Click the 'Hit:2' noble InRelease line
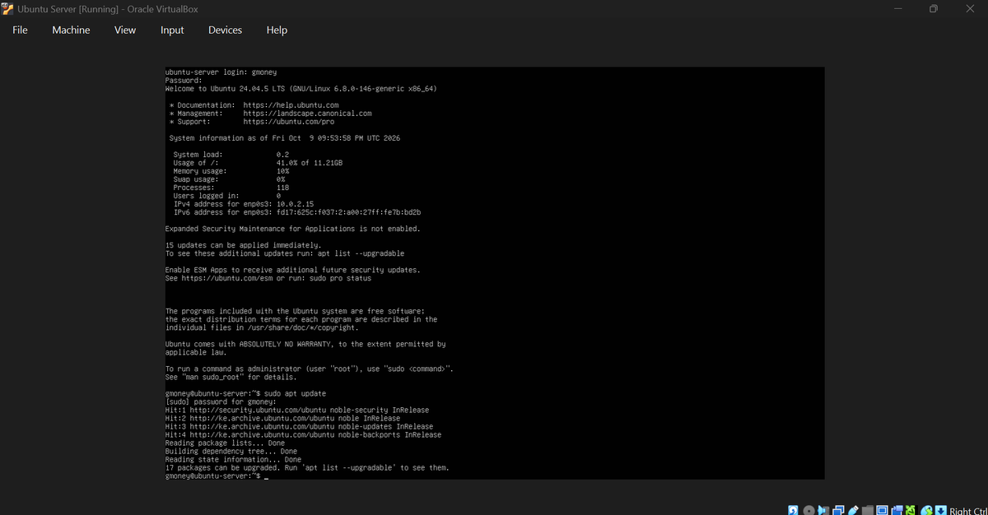The image size is (988, 515). click(282, 418)
